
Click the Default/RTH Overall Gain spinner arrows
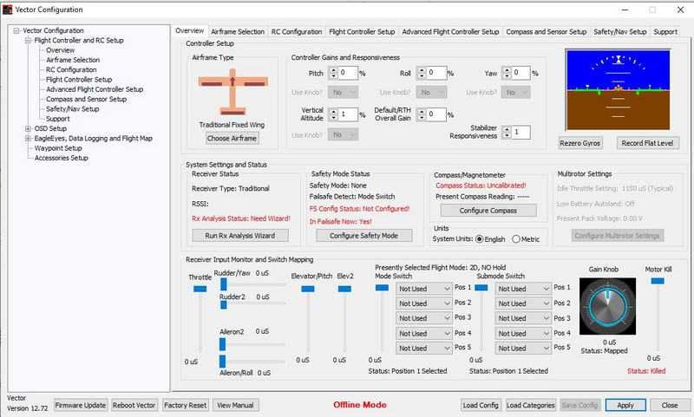[422, 114]
